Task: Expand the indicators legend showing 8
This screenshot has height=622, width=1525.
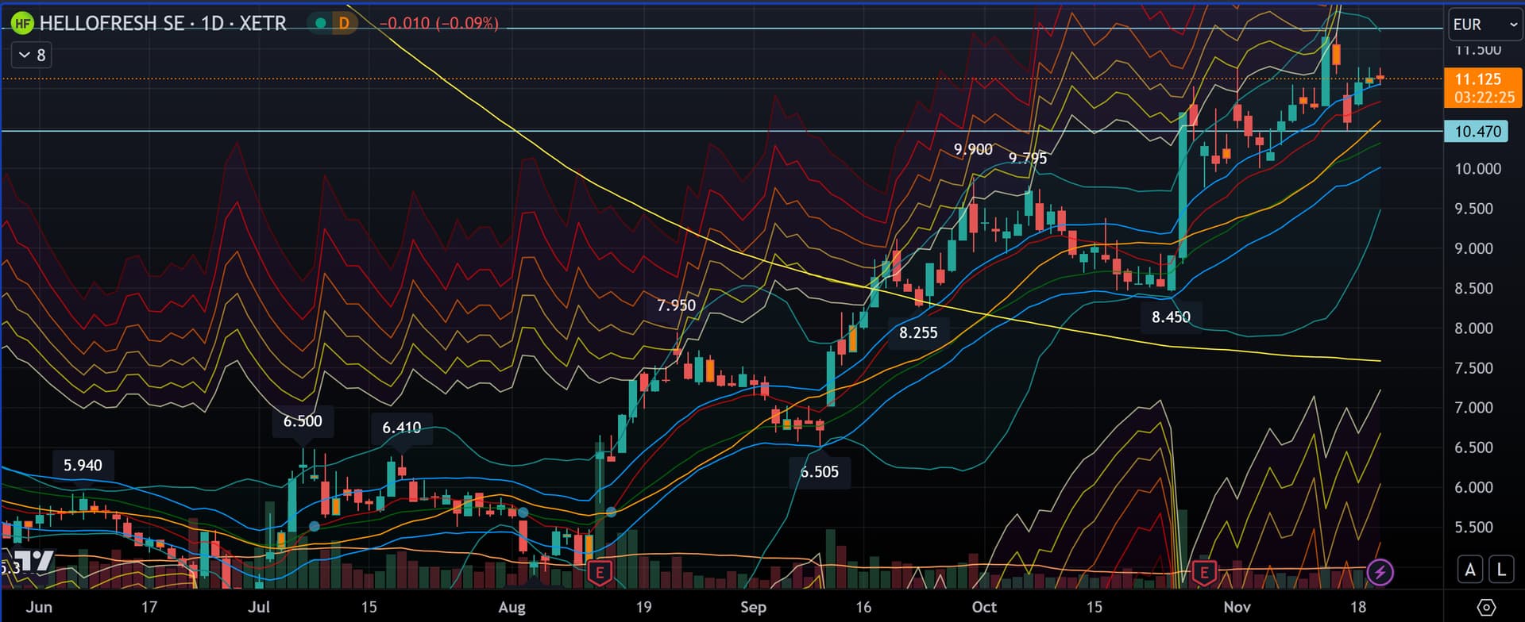Action: click(32, 55)
